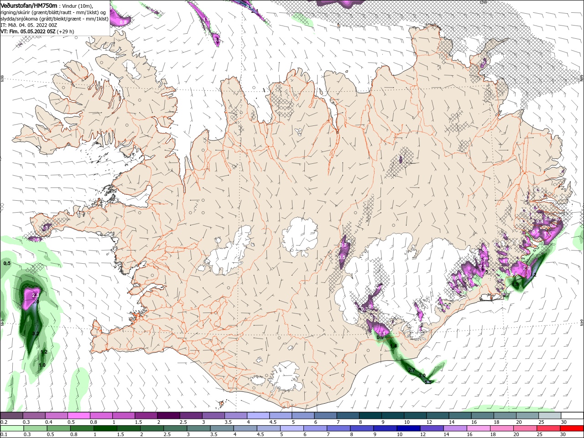Select the upper legend swatch for 12–14 mm
The height and width of the screenshot is (438, 584).
[438, 416]
